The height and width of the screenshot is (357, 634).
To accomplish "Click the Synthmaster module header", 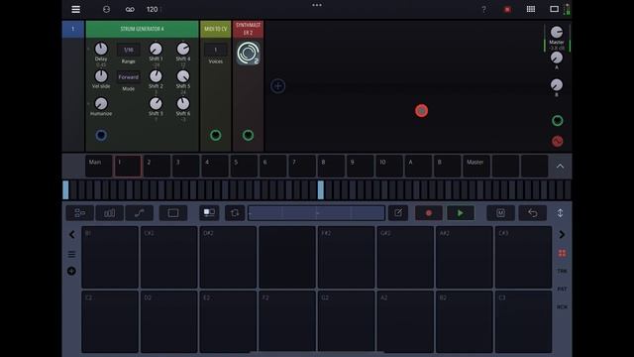I will 249,29.
